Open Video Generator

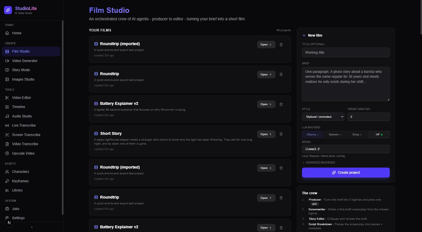click(31, 61)
